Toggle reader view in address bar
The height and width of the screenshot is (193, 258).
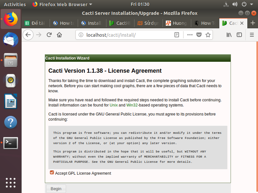(176, 35)
